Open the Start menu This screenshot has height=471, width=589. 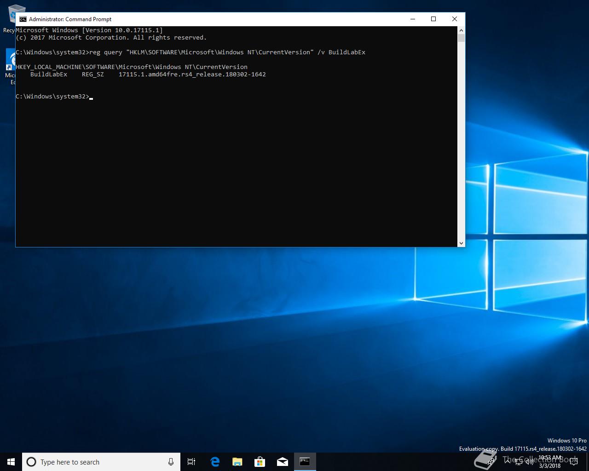[x=11, y=462]
